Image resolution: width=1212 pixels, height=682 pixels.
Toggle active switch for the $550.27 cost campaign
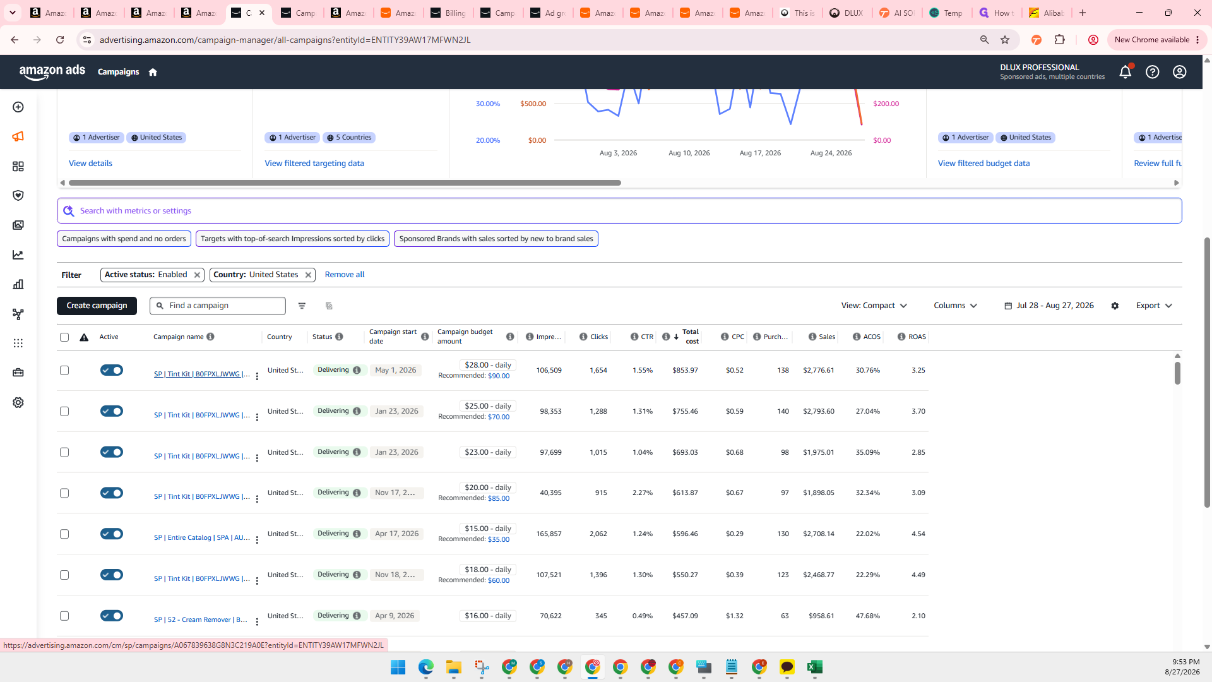tap(112, 575)
